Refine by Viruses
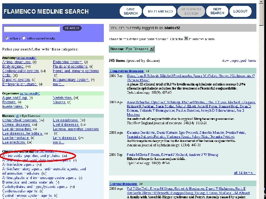Viewport: 266px width, 199px height. coord(59,102)
